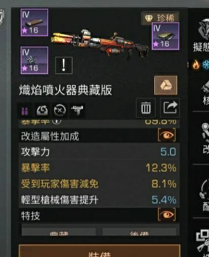
Task: Click the crossed-circle X icon
Action: (x=60, y=111)
